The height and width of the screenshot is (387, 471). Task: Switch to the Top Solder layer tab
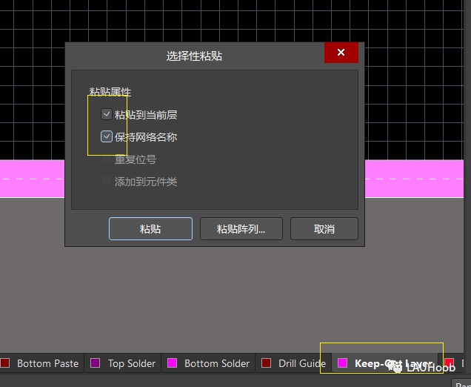tap(122, 363)
